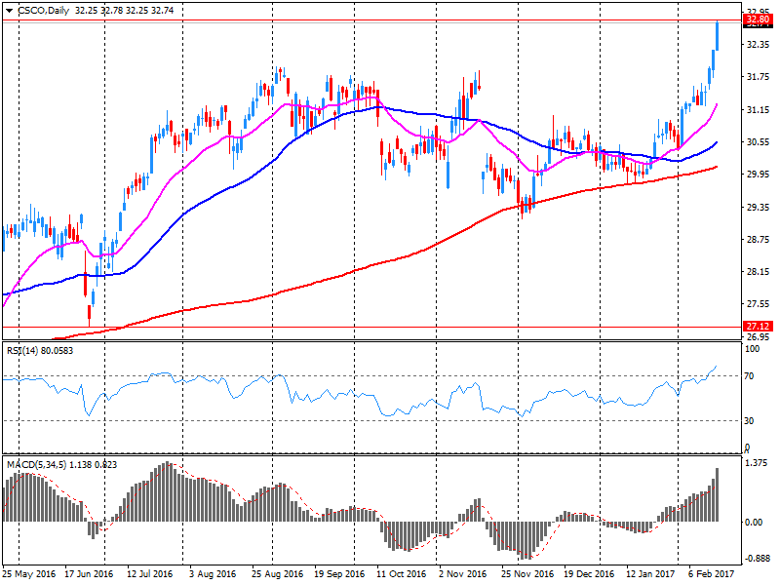Open the CSCO chart dropdown triangle
780x585 pixels.
coord(10,11)
